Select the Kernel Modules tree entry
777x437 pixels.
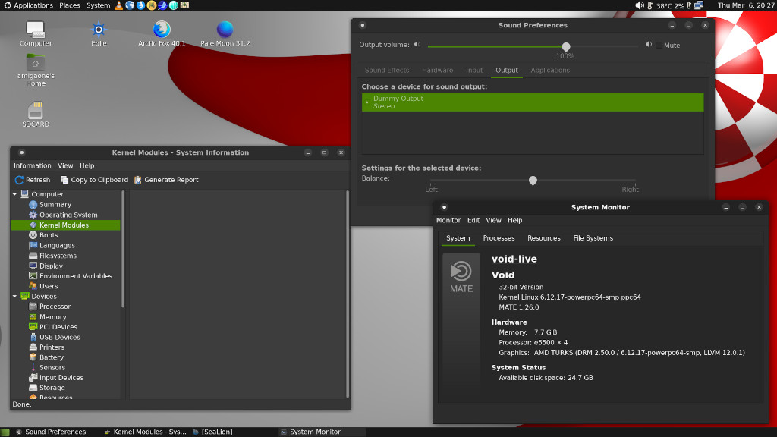[65, 225]
